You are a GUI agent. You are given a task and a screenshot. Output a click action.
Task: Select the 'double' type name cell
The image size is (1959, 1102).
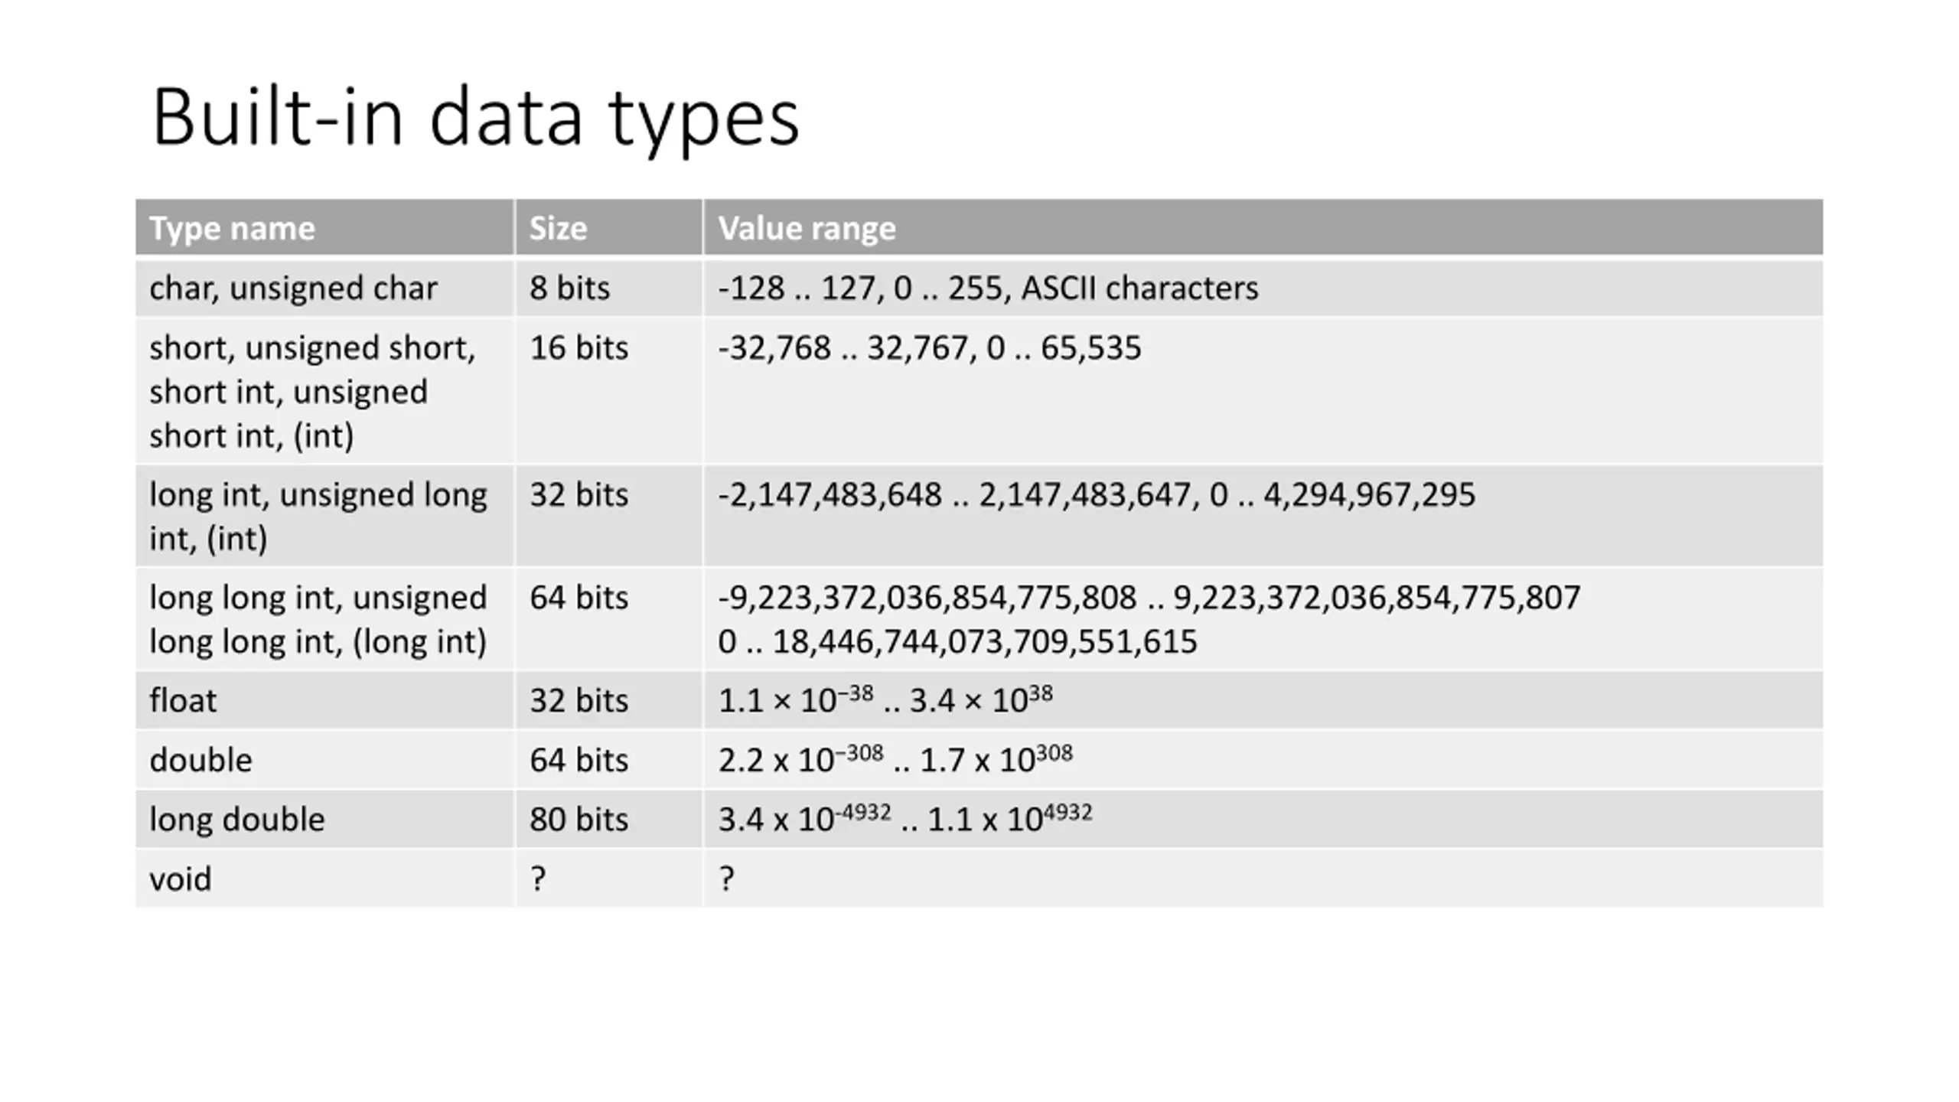point(324,760)
